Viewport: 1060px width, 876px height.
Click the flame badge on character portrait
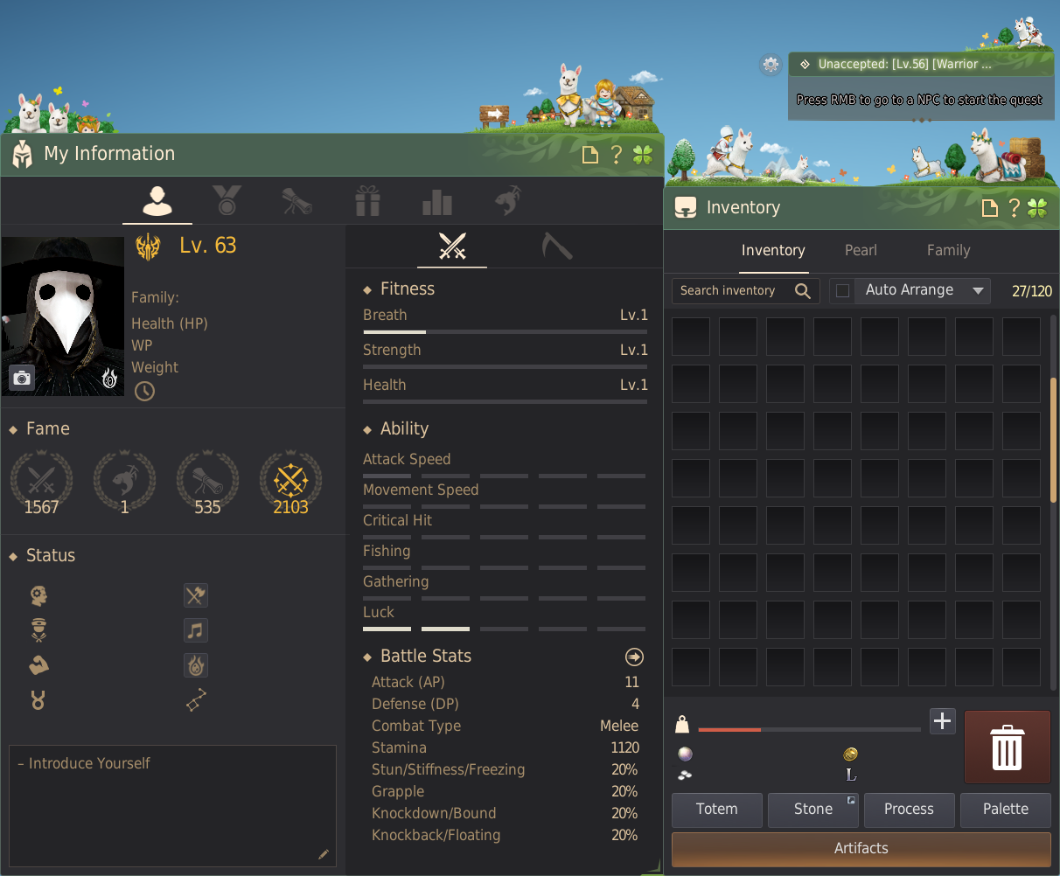[109, 379]
